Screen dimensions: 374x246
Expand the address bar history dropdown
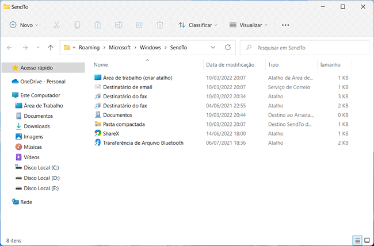pyautogui.click(x=213, y=47)
